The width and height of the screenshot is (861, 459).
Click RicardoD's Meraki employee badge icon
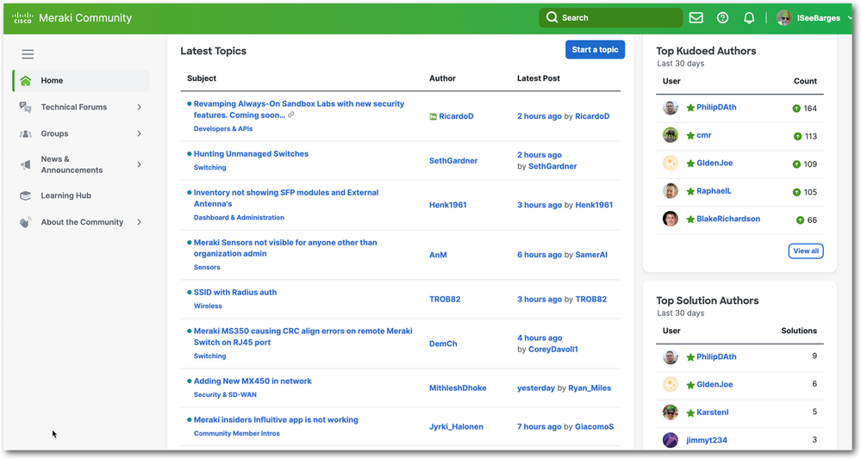coord(433,116)
